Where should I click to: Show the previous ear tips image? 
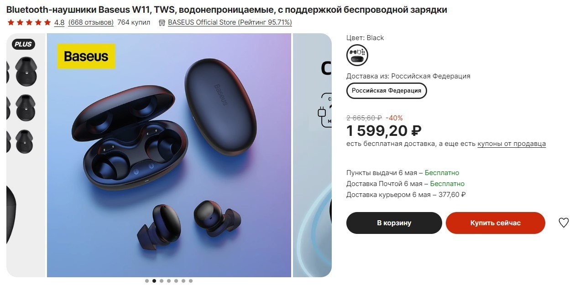(26, 155)
